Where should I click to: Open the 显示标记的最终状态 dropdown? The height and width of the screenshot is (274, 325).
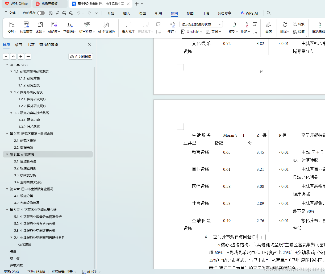tap(201, 24)
